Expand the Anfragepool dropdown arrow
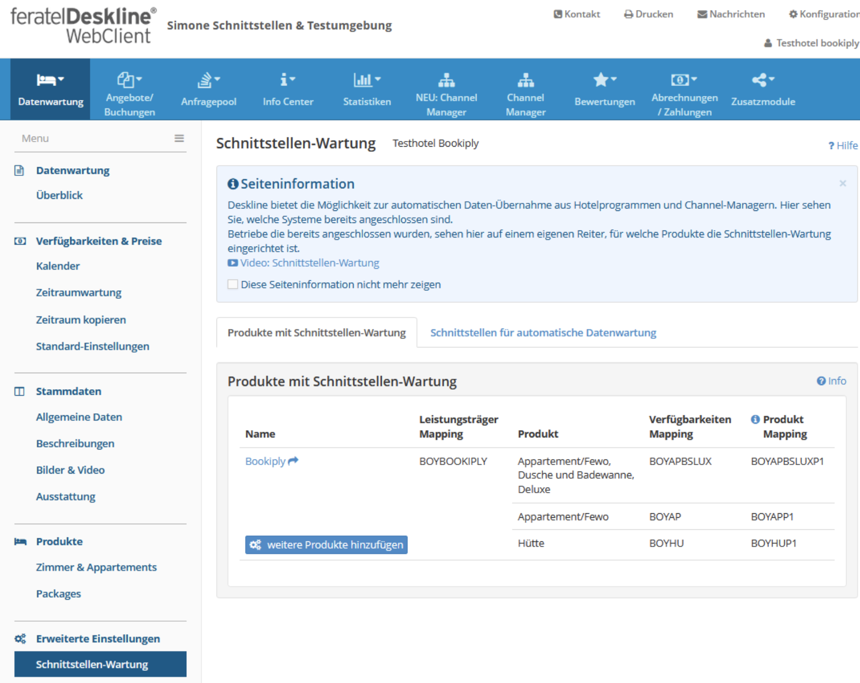Viewport: 860px width, 683px height. (x=217, y=79)
